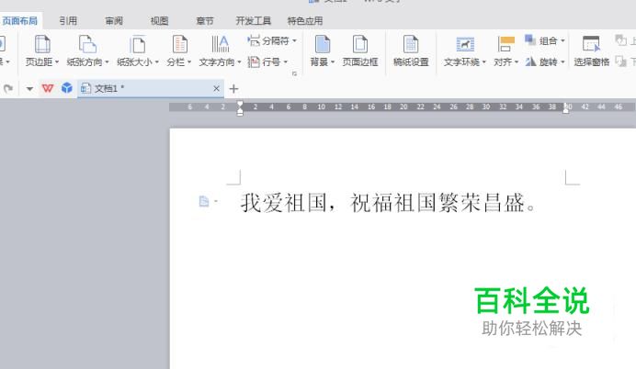Viewport: 636px width, 369px height.
Task: Expand the 组合 dropdown arrow
Action: coord(562,40)
